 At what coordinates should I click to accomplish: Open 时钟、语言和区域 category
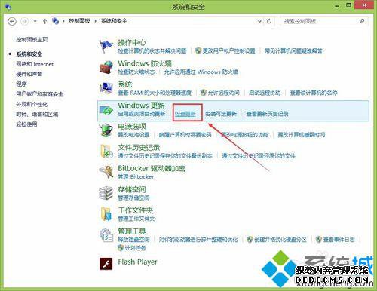(37, 115)
